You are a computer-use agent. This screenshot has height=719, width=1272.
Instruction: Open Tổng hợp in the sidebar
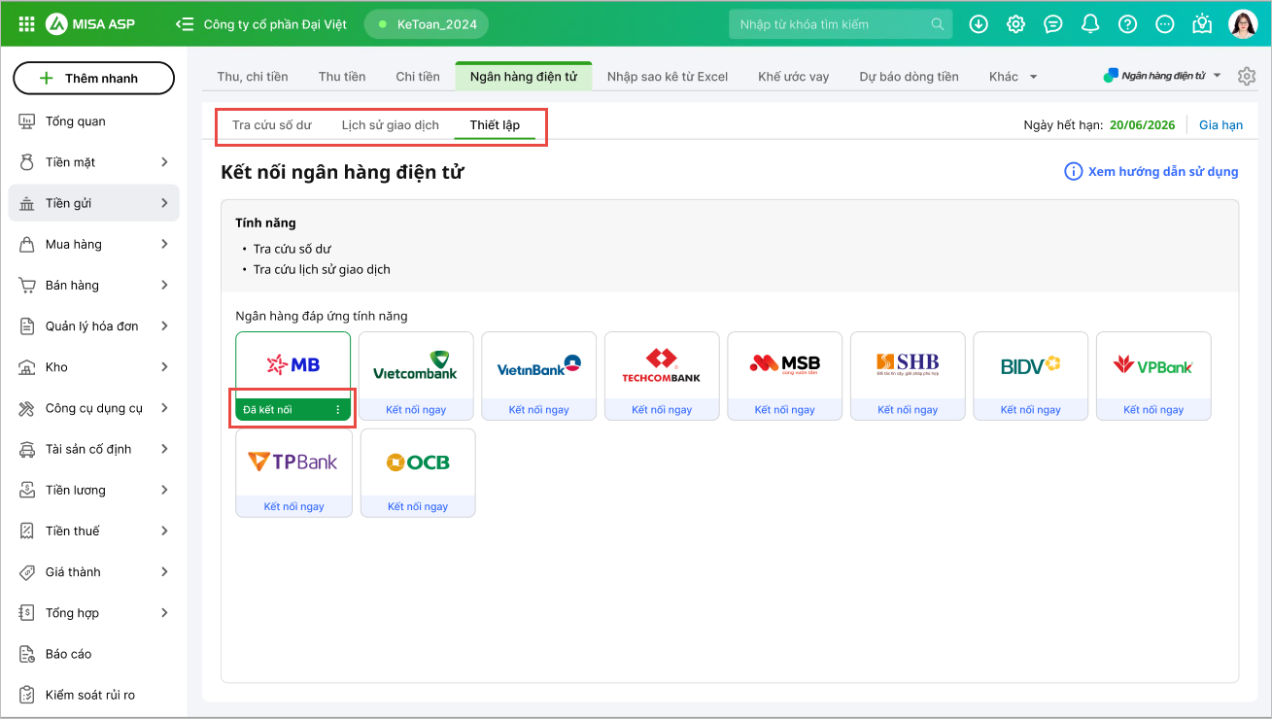93,613
